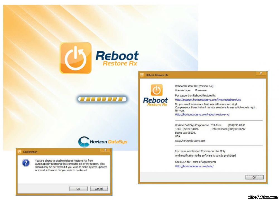Click the 'Horizon DataSys Corporation' text
279x200 pixels.
192,125
